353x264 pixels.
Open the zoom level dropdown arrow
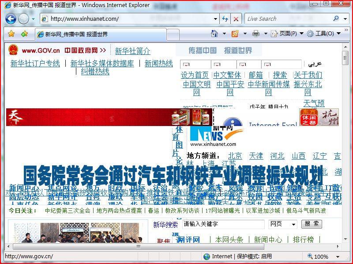(x=338, y=256)
